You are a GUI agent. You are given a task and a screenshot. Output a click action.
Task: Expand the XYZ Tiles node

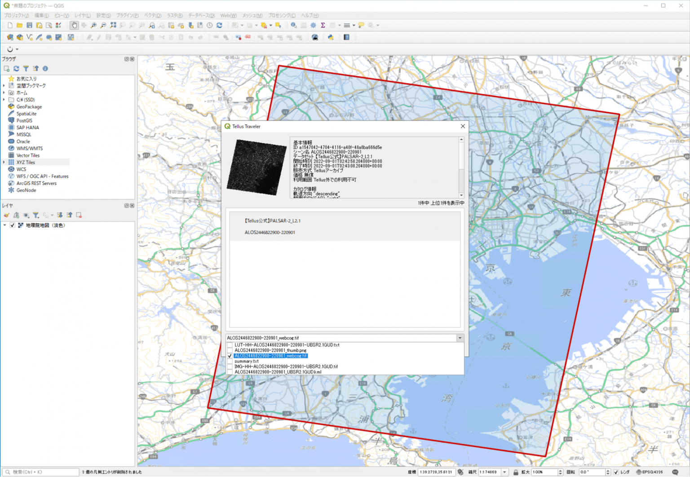pyautogui.click(x=4, y=162)
